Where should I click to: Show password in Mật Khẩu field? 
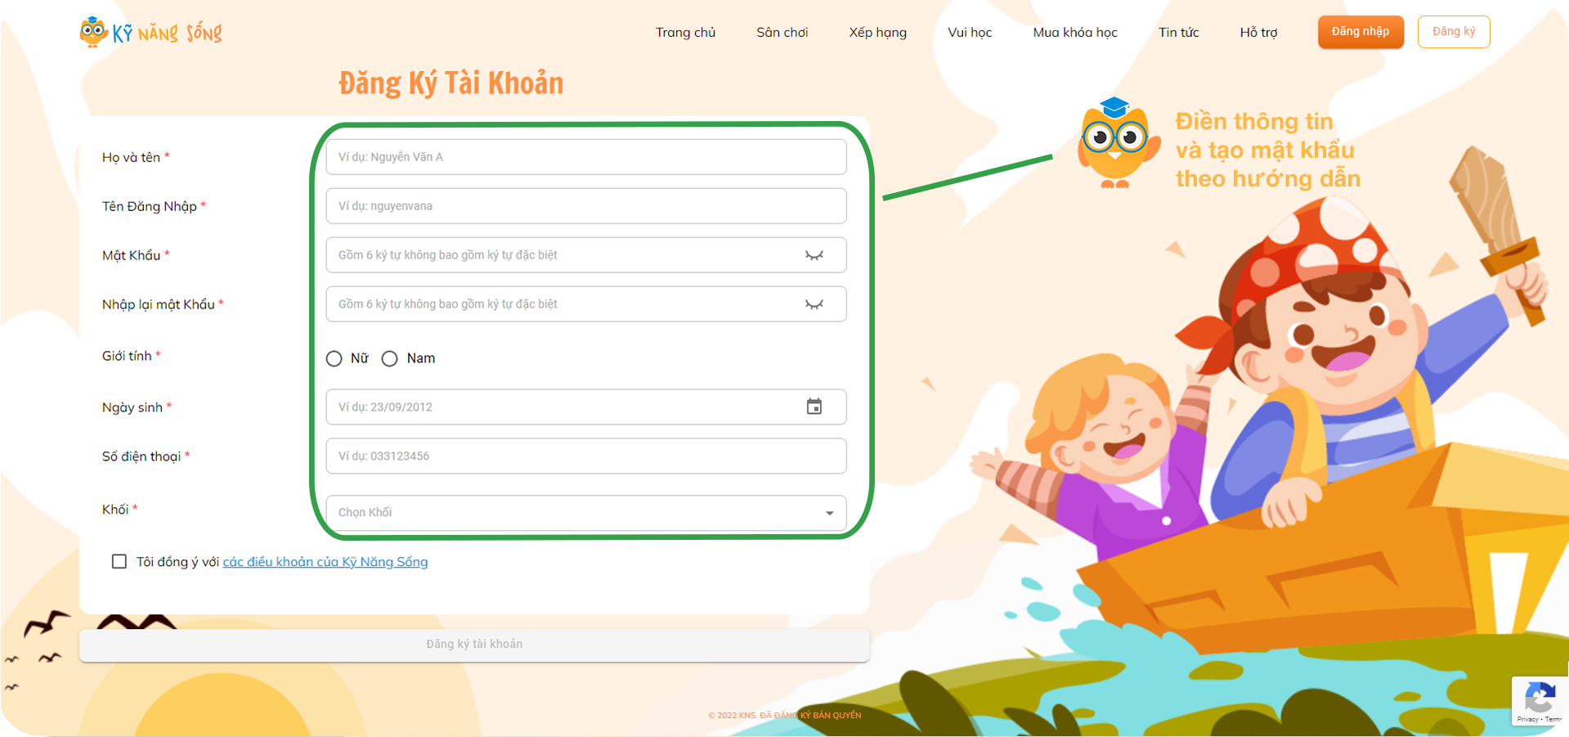click(x=814, y=255)
